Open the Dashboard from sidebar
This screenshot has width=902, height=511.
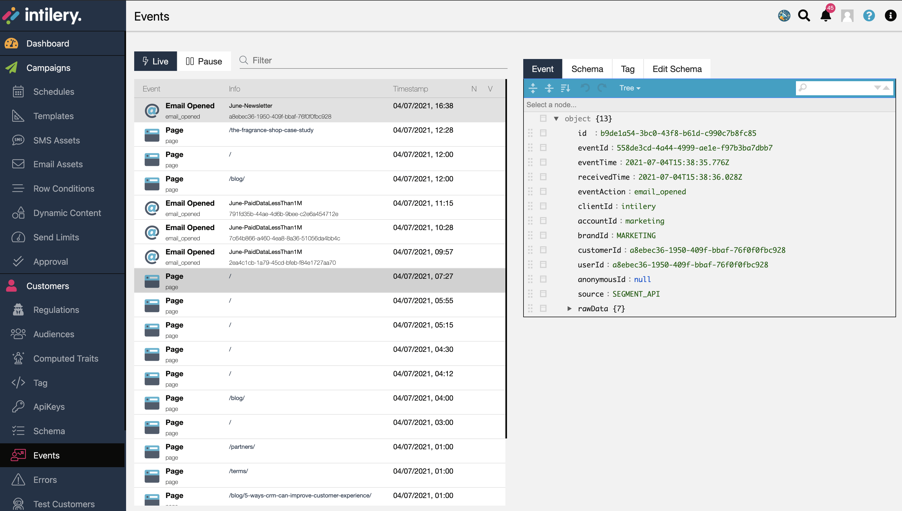pyautogui.click(x=48, y=44)
